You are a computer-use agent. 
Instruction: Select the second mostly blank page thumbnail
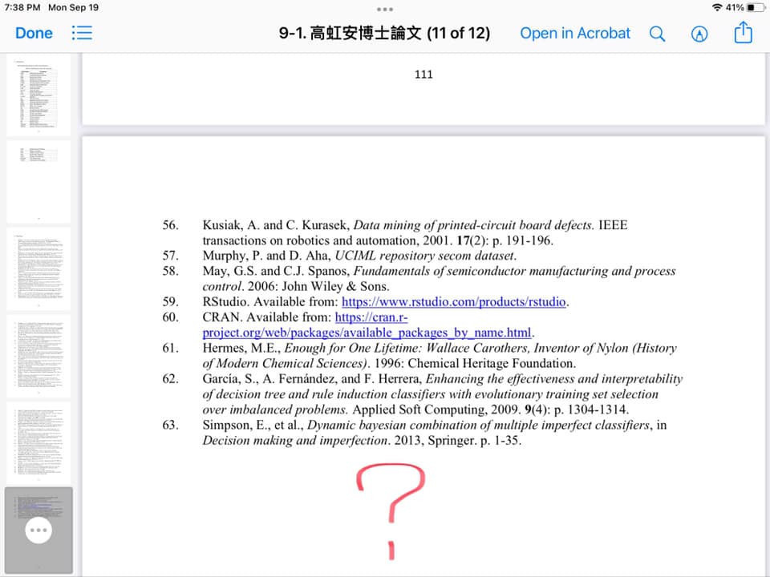point(38,182)
